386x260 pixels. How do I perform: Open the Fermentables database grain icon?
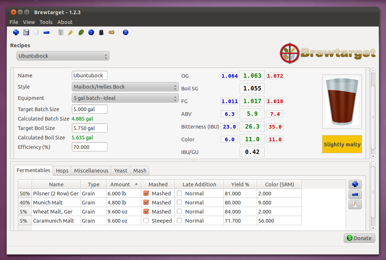pyautogui.click(x=71, y=32)
